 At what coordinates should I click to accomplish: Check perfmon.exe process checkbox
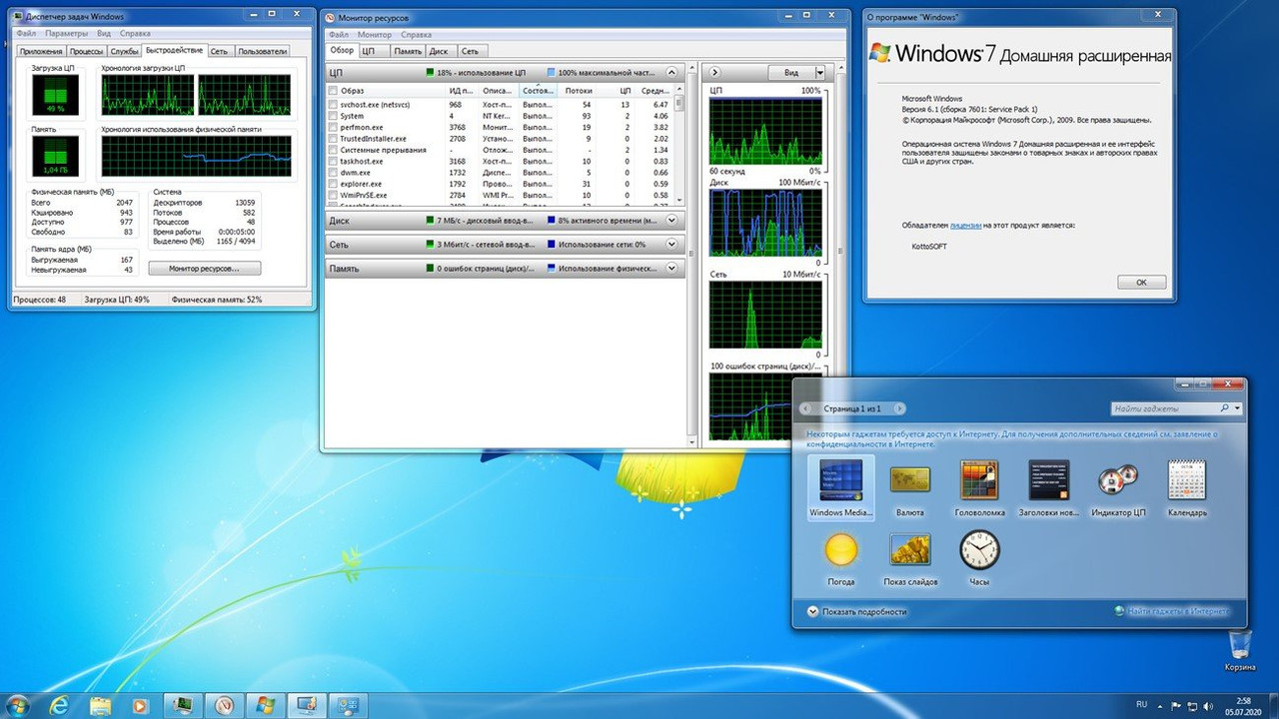click(x=333, y=127)
